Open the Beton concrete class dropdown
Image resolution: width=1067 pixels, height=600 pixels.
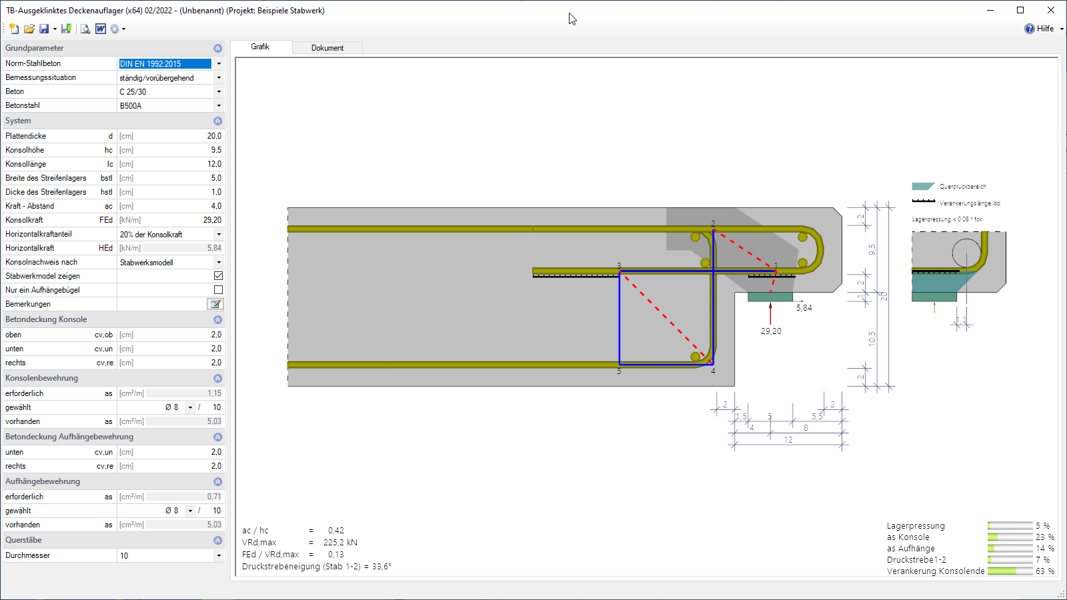[x=219, y=92]
